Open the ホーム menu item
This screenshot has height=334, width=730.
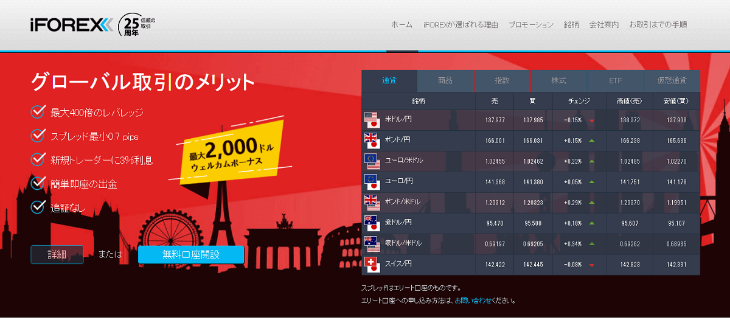point(401,25)
